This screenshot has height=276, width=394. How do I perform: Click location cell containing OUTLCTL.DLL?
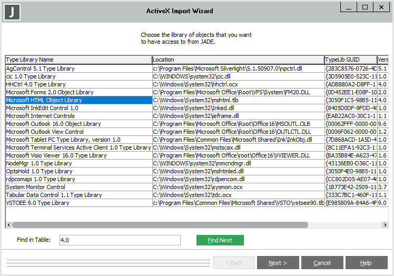pyautogui.click(x=238, y=132)
